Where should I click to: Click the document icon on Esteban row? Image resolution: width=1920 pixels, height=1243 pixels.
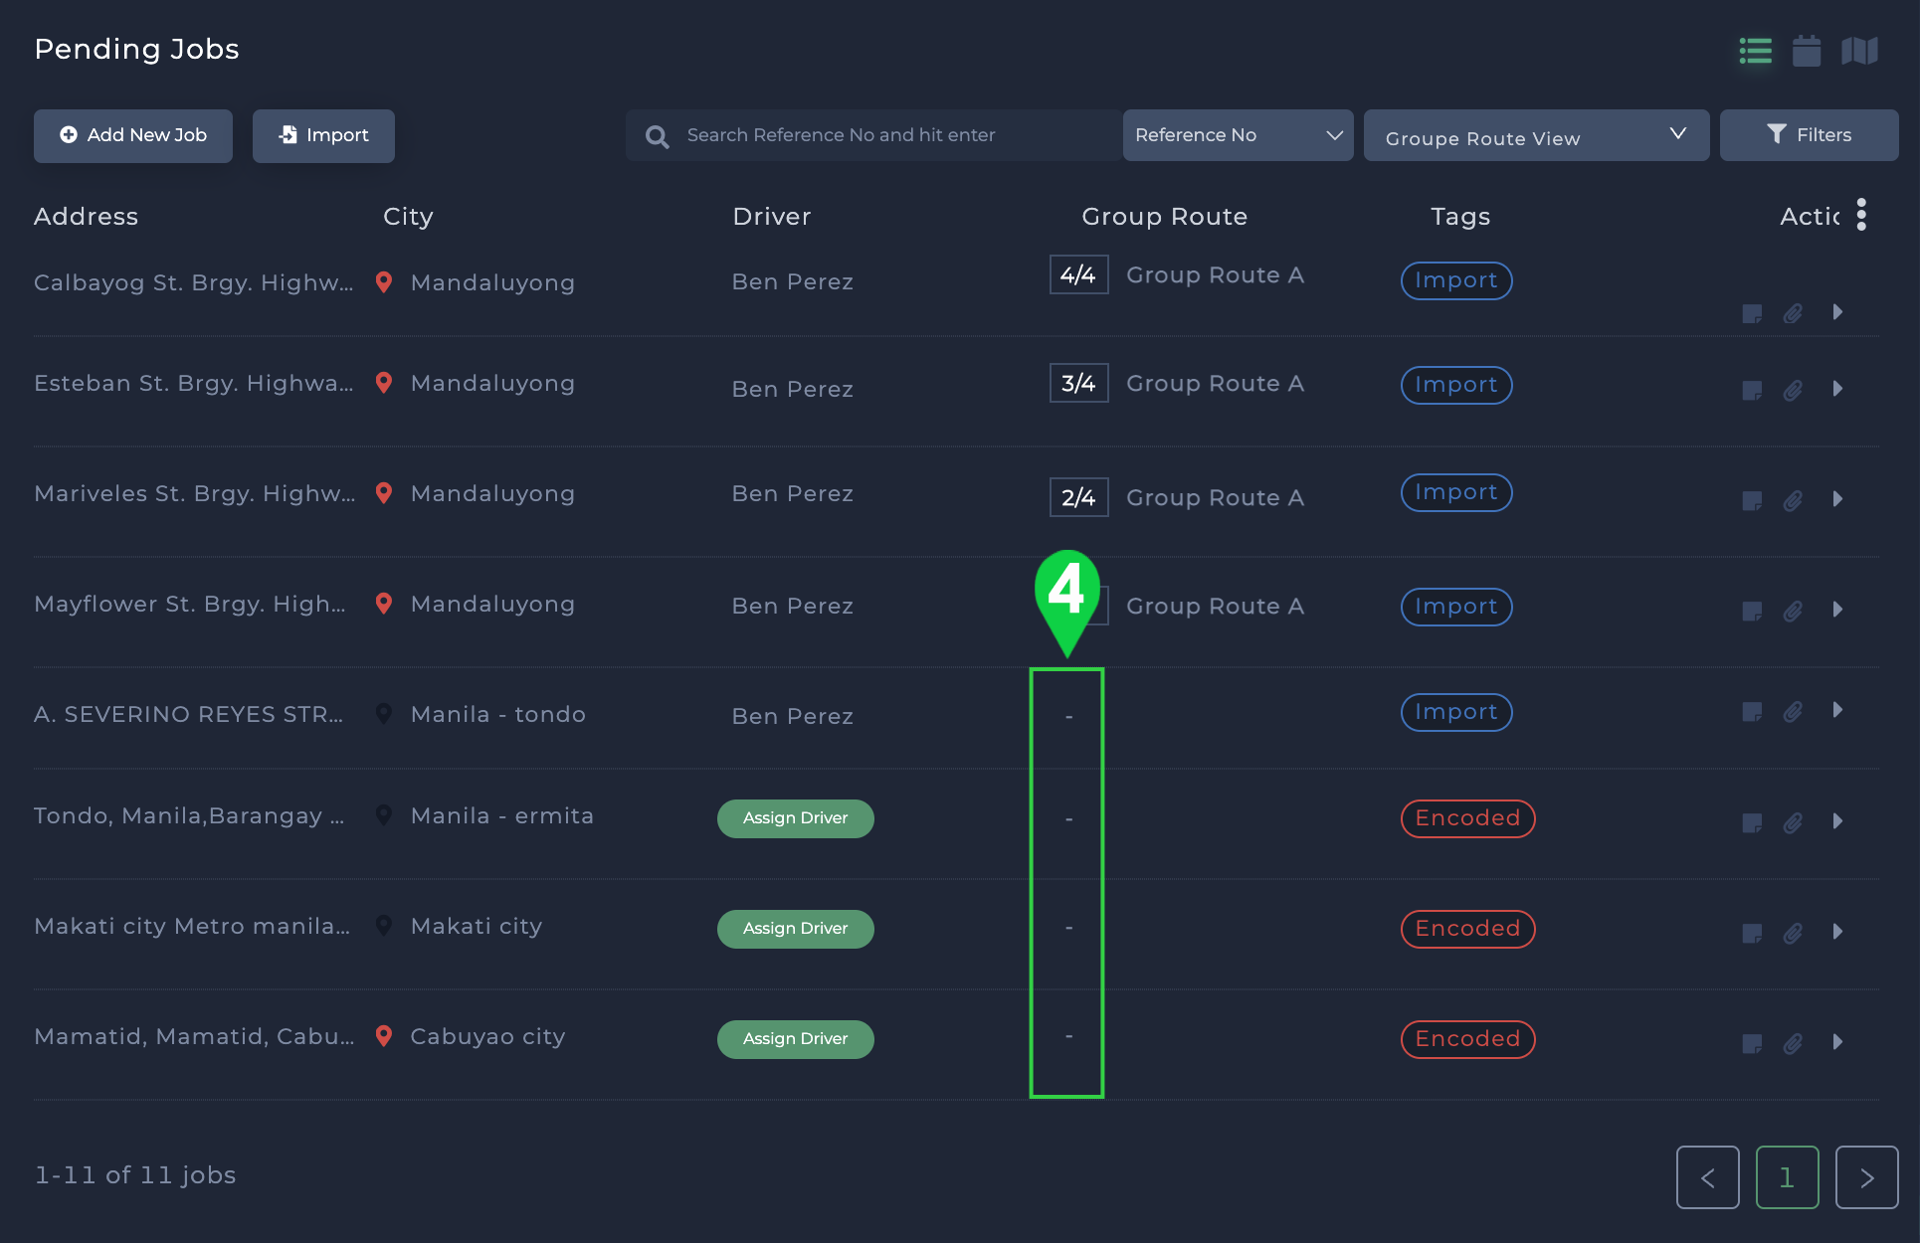coord(1752,389)
